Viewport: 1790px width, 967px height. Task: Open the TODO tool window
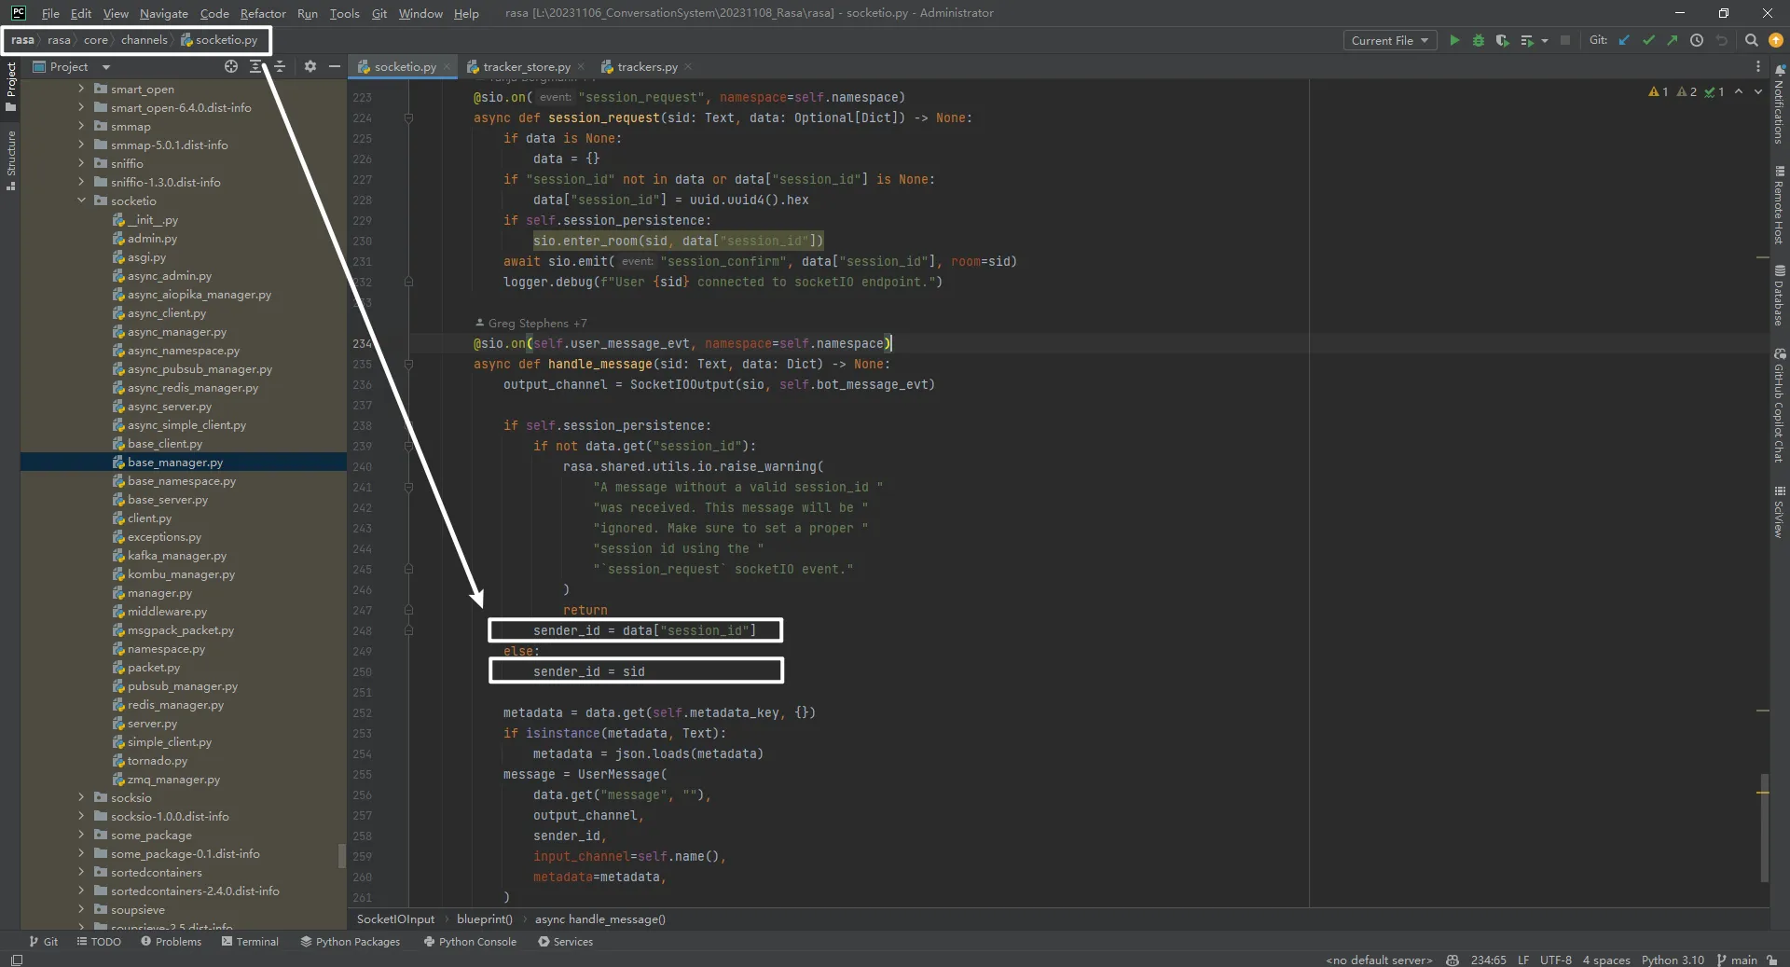click(x=99, y=941)
